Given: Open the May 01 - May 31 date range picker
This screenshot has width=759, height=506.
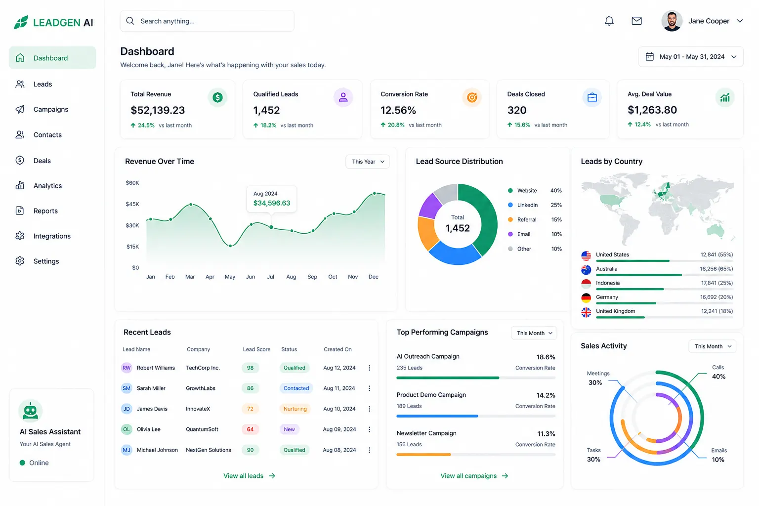Looking at the screenshot, I should tap(691, 57).
